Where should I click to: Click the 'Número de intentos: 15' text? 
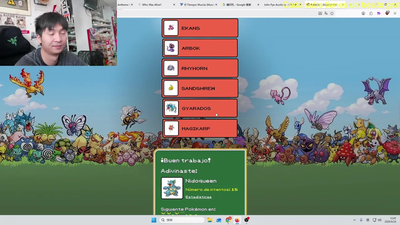(212, 189)
